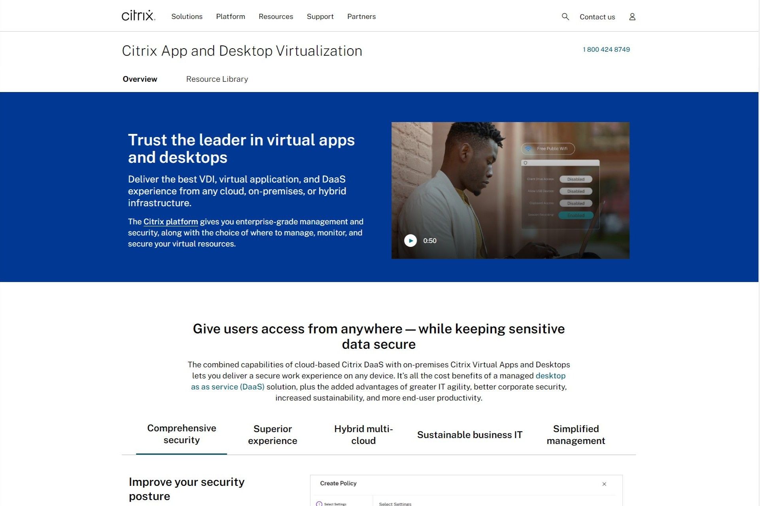Select the 'Resource Library' tab
760x506 pixels.
pyautogui.click(x=217, y=79)
